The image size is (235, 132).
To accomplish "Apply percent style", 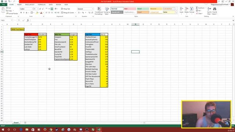I will pos(83,13).
